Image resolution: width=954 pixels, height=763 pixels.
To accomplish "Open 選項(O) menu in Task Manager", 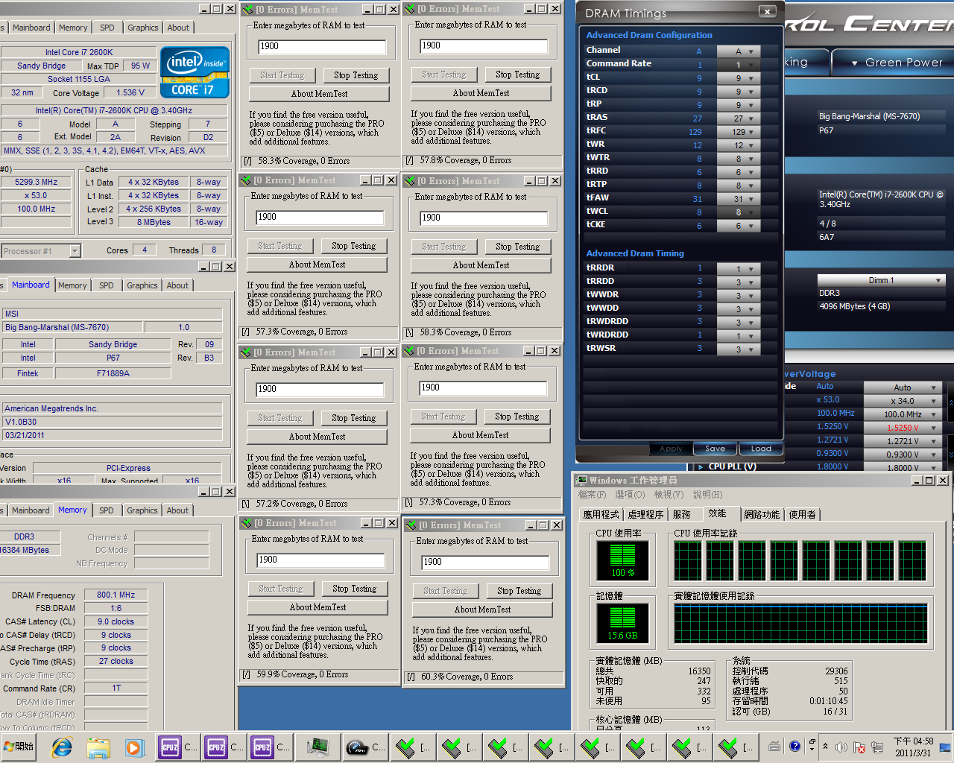I will coord(630,495).
